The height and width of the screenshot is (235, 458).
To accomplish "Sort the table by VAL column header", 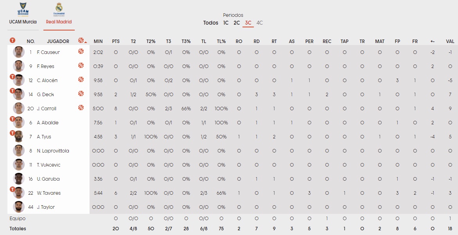I will click(x=450, y=41).
